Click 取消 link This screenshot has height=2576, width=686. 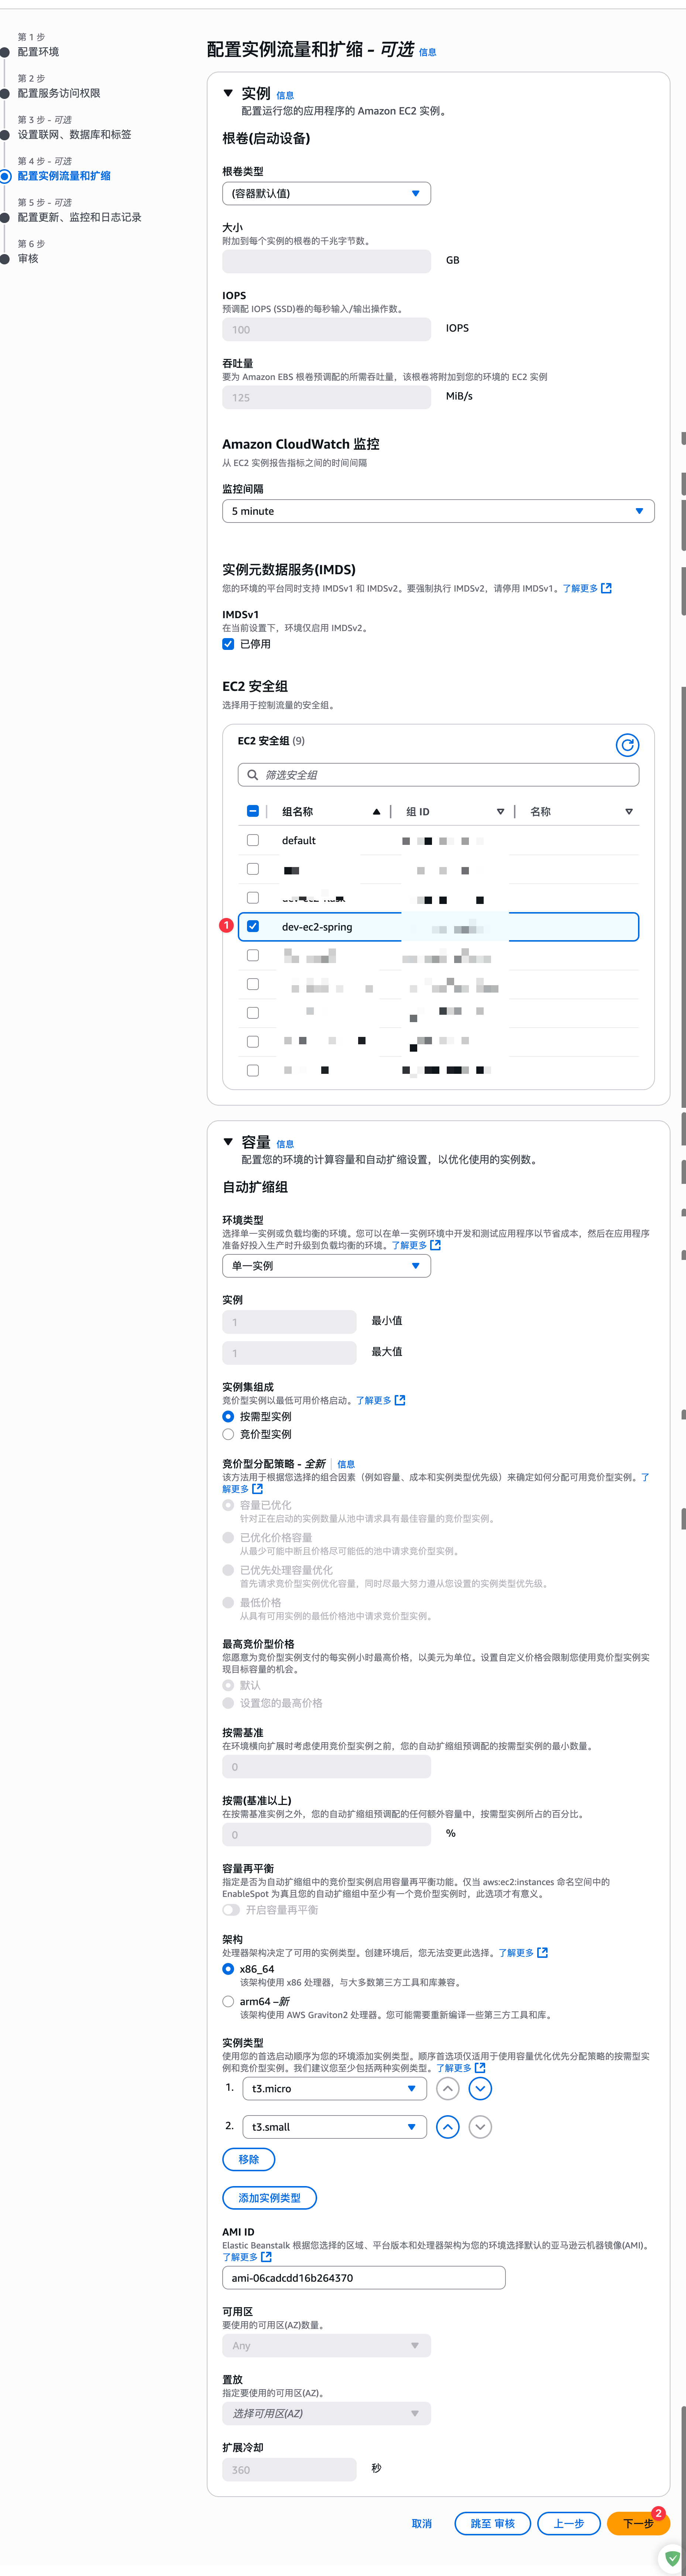pos(422,2523)
